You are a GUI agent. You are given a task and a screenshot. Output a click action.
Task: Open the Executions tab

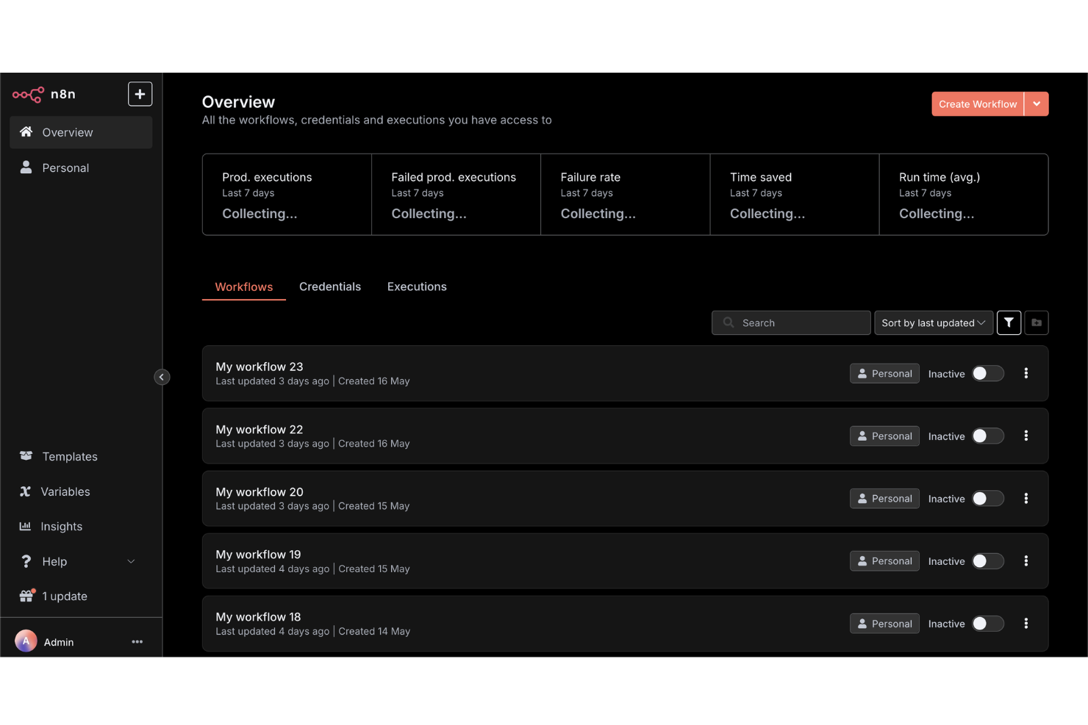pyautogui.click(x=417, y=286)
